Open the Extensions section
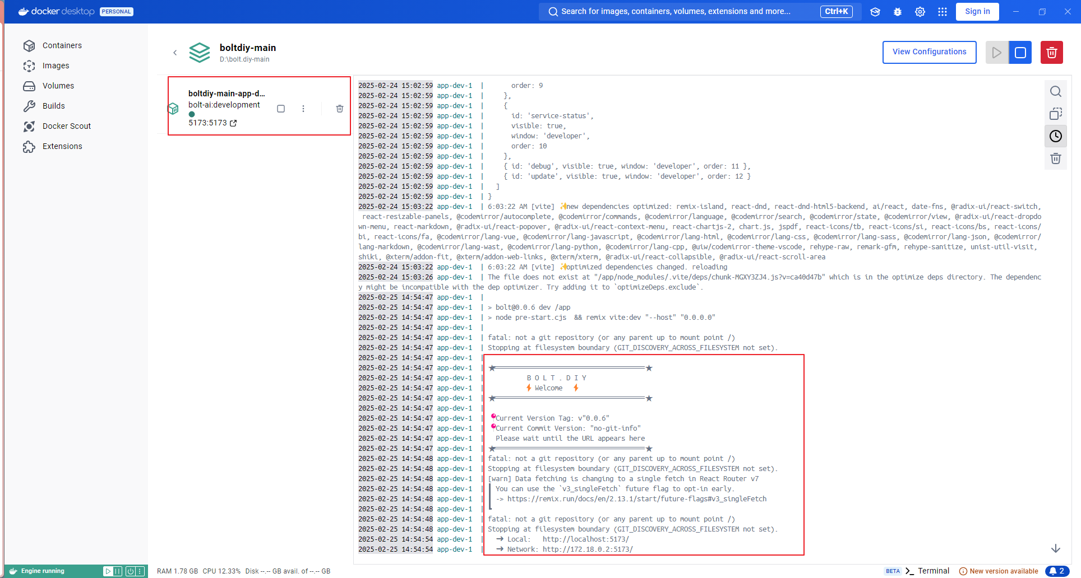The width and height of the screenshot is (1081, 578). point(62,146)
